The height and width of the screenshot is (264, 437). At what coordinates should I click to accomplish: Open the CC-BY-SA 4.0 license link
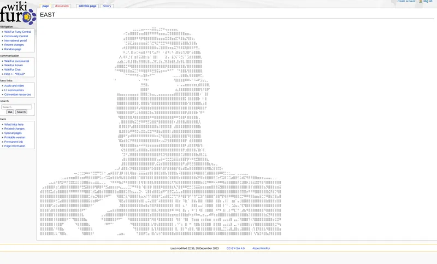(235, 248)
